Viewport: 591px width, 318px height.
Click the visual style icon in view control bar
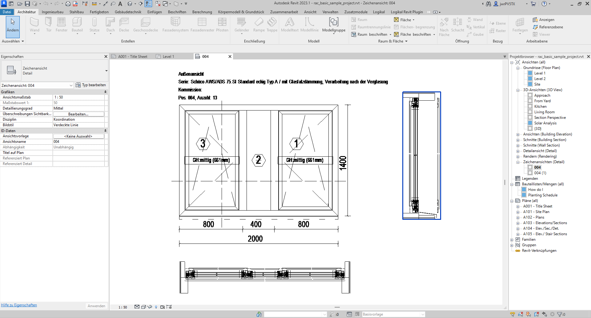(143, 307)
